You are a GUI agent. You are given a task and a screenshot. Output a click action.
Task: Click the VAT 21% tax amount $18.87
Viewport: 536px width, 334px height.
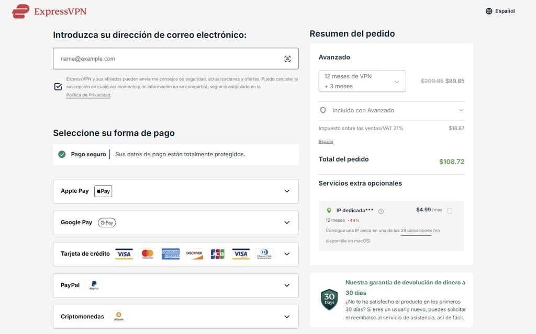click(456, 129)
